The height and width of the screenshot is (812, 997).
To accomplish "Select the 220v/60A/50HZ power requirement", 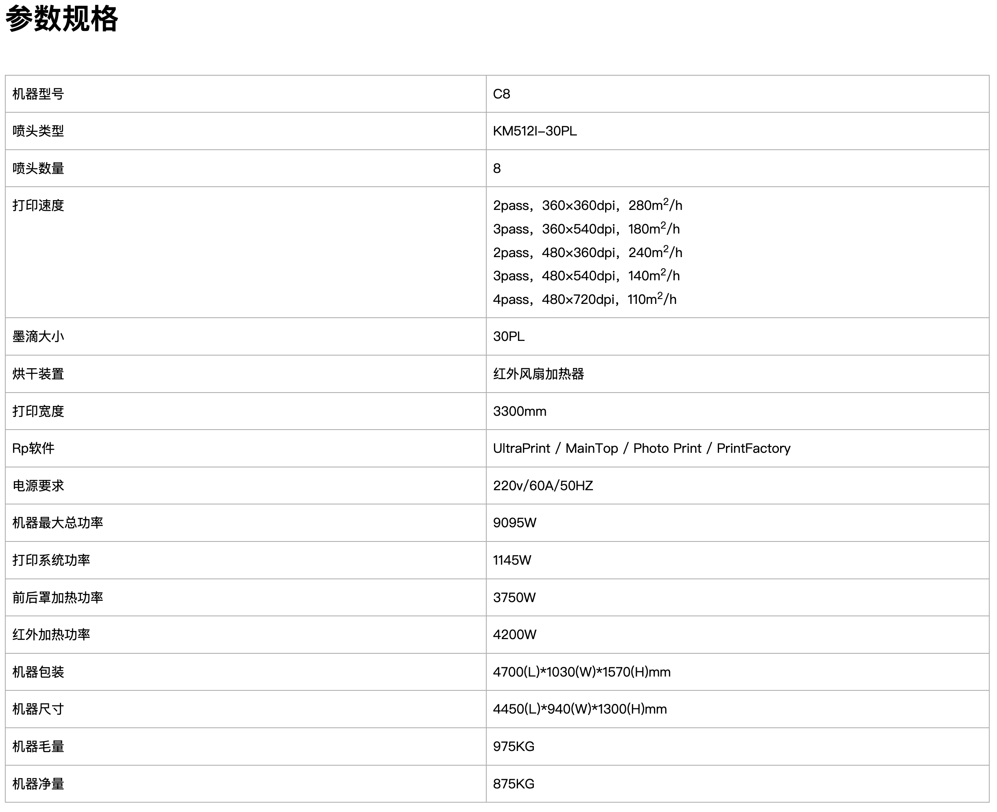I will [x=543, y=485].
